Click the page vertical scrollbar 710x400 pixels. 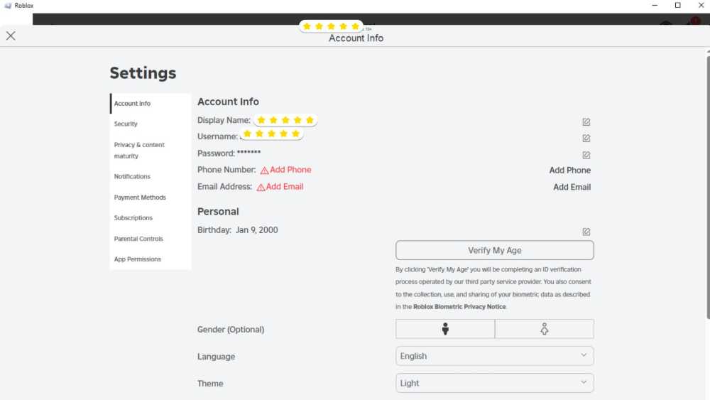coord(708,187)
